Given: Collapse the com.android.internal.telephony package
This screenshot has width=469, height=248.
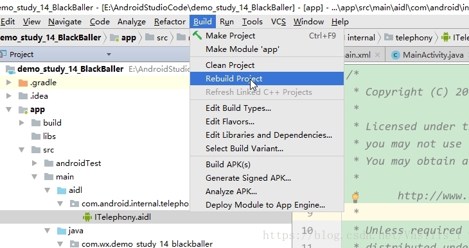Looking at the screenshot, I should pyautogui.click(x=60, y=204).
